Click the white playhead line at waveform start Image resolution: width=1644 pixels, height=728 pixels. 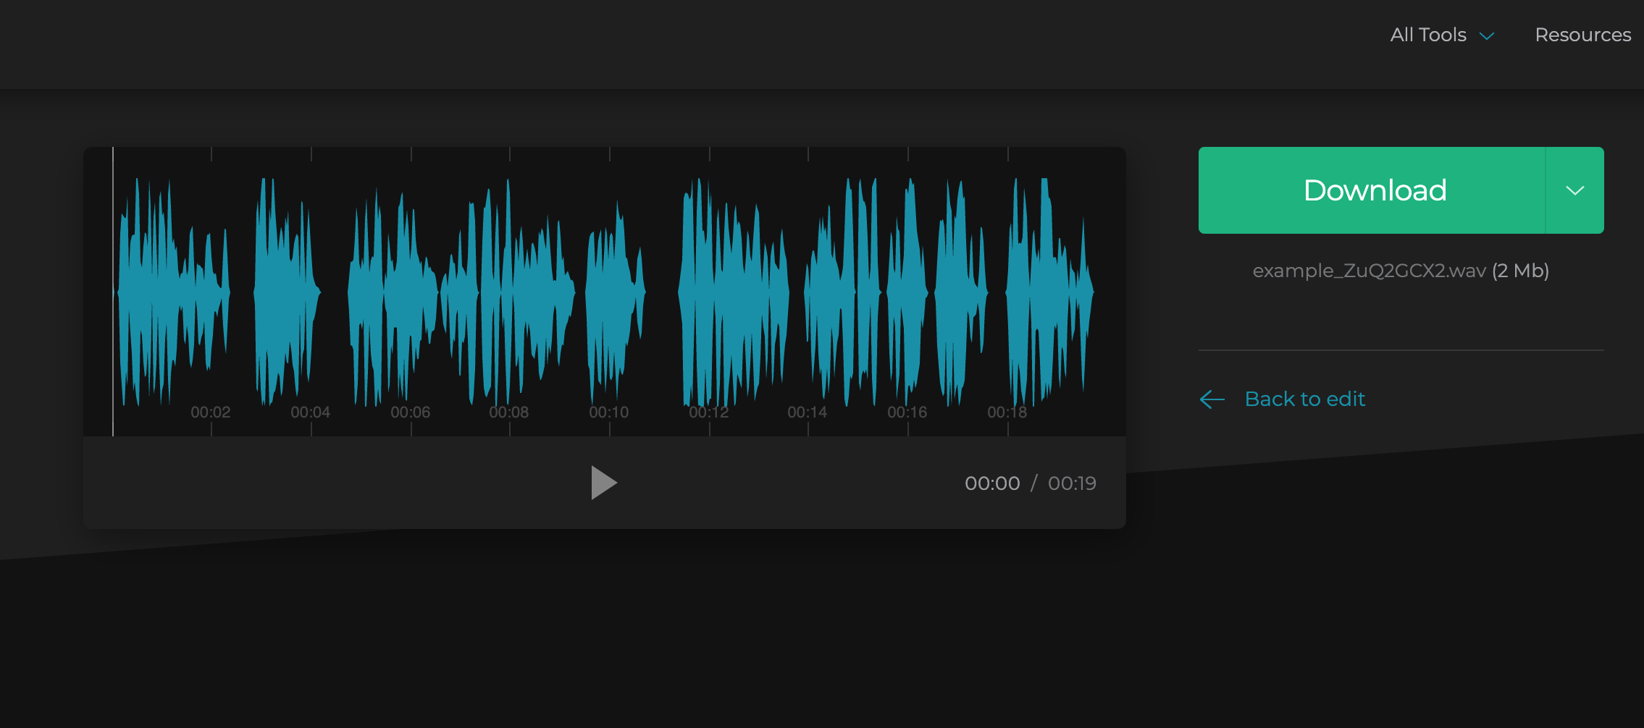click(113, 292)
